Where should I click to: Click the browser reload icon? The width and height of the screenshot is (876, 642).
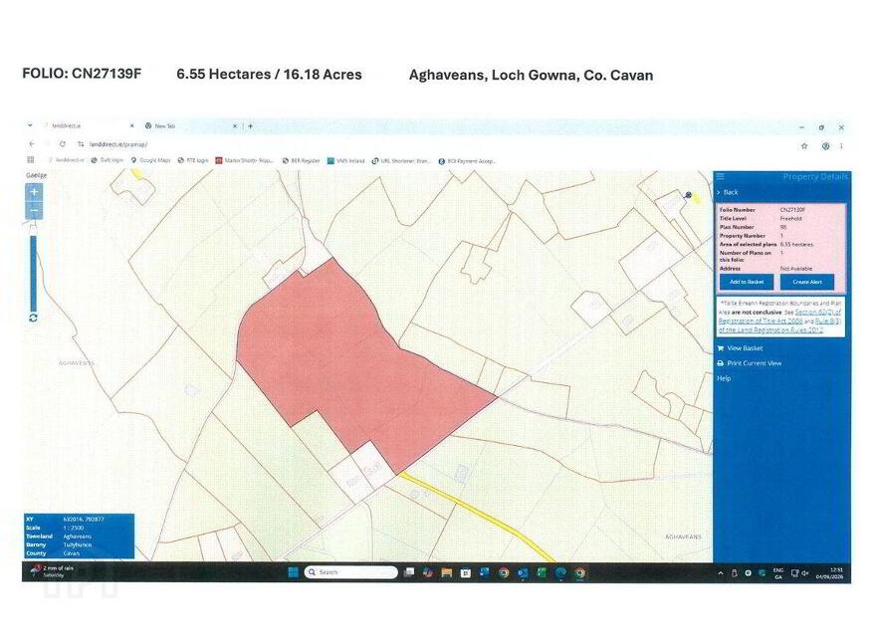tap(63, 144)
